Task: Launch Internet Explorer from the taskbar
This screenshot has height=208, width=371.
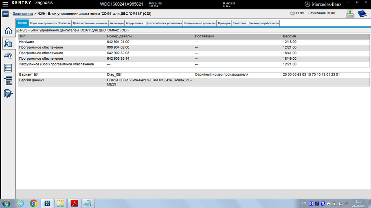Action: (20, 203)
